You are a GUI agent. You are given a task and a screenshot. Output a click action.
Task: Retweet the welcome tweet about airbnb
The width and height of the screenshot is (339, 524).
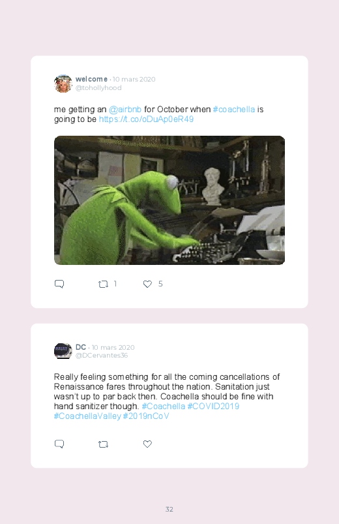pos(103,284)
